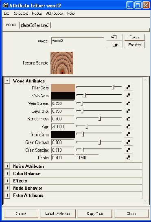Click the Randomness slider handle
Screen dimensions: 151x222
point(100,119)
